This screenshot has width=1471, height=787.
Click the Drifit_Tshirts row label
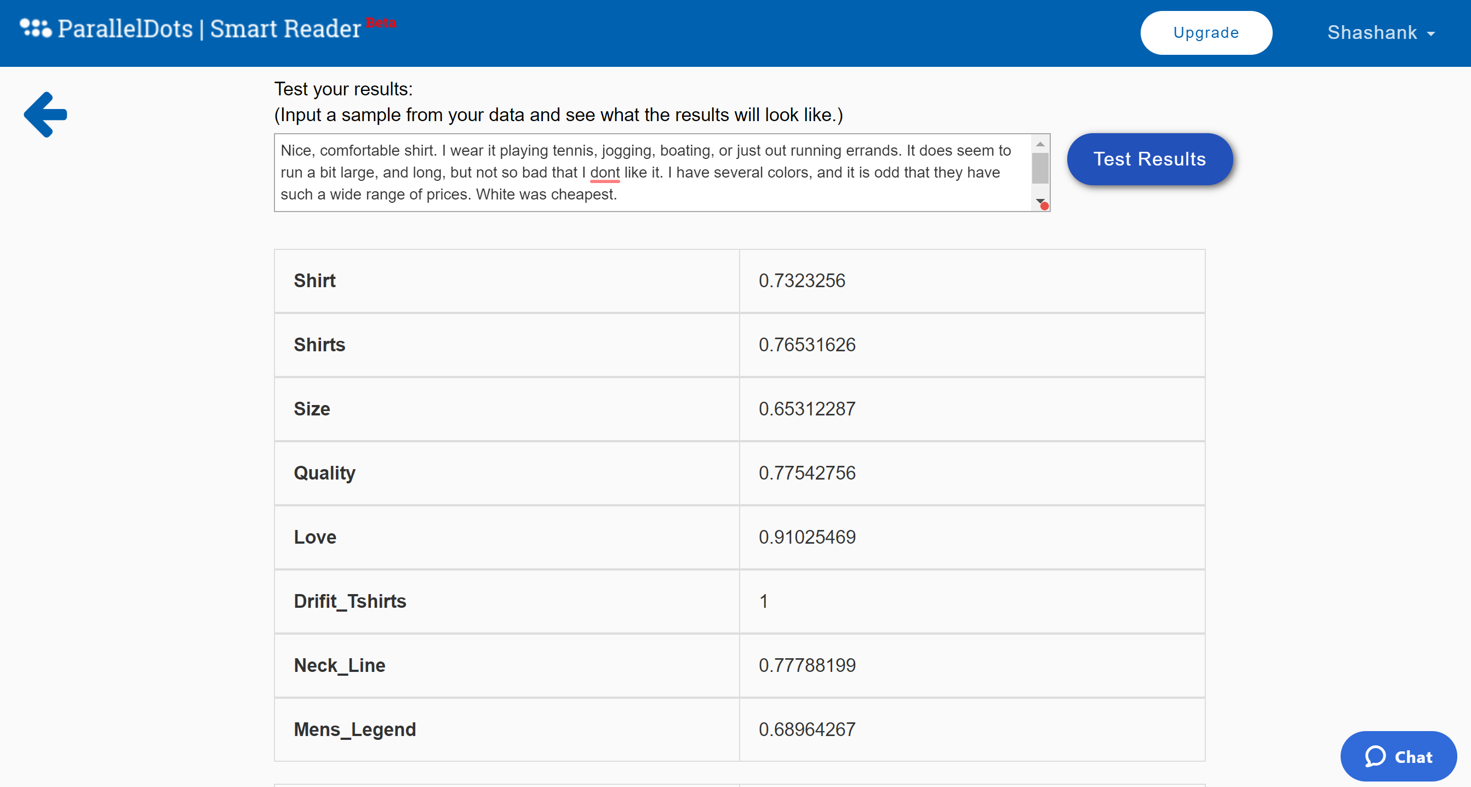point(350,601)
